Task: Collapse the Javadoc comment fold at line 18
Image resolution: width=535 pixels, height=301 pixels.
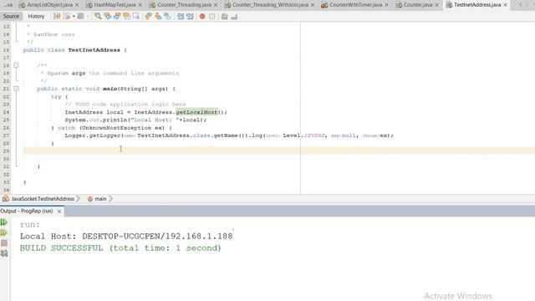Action: (16, 65)
